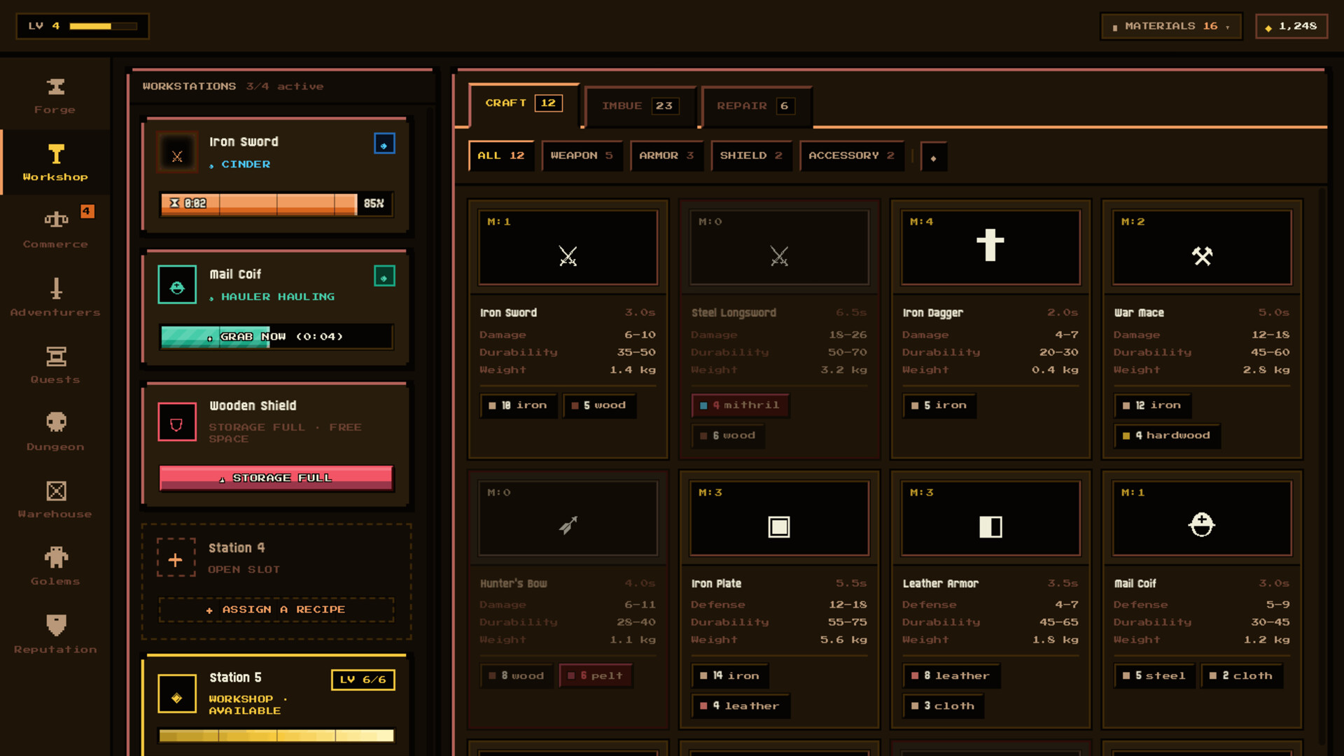The width and height of the screenshot is (1344, 756).
Task: Select the Iron Plate recipe thumbnail
Action: [780, 518]
